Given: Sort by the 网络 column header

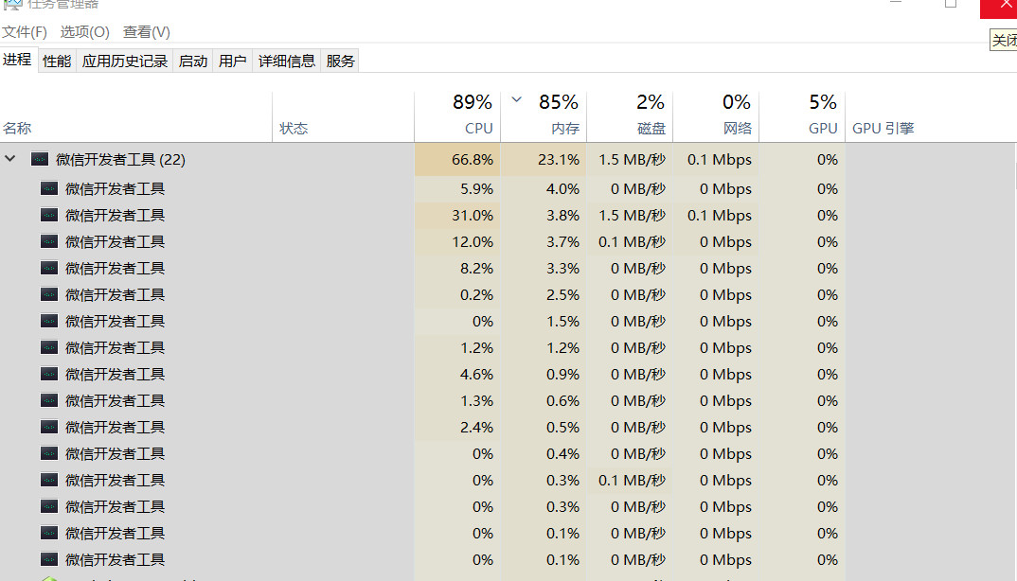Looking at the screenshot, I should pos(716,116).
